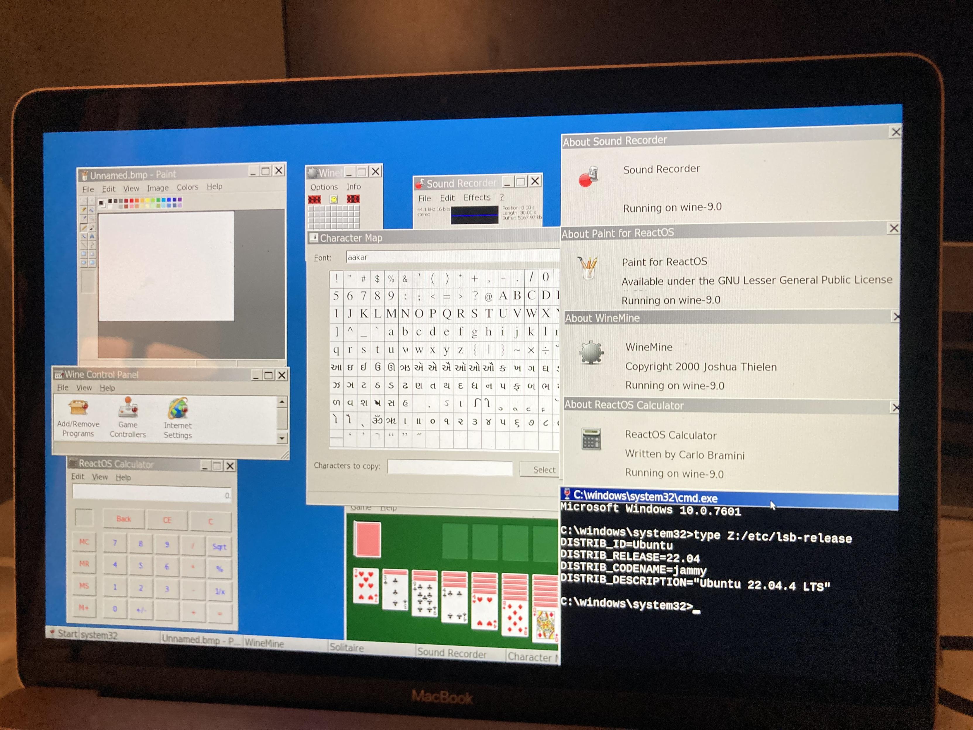Click the Start button on taskbar
The image size is (973, 730).
(63, 634)
